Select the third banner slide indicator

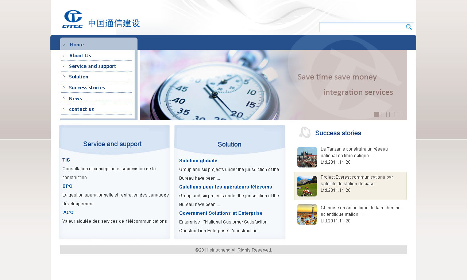392,114
